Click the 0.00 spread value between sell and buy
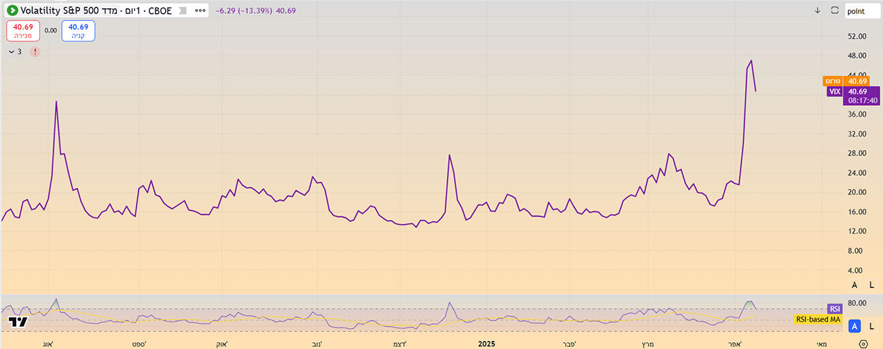 coord(51,31)
